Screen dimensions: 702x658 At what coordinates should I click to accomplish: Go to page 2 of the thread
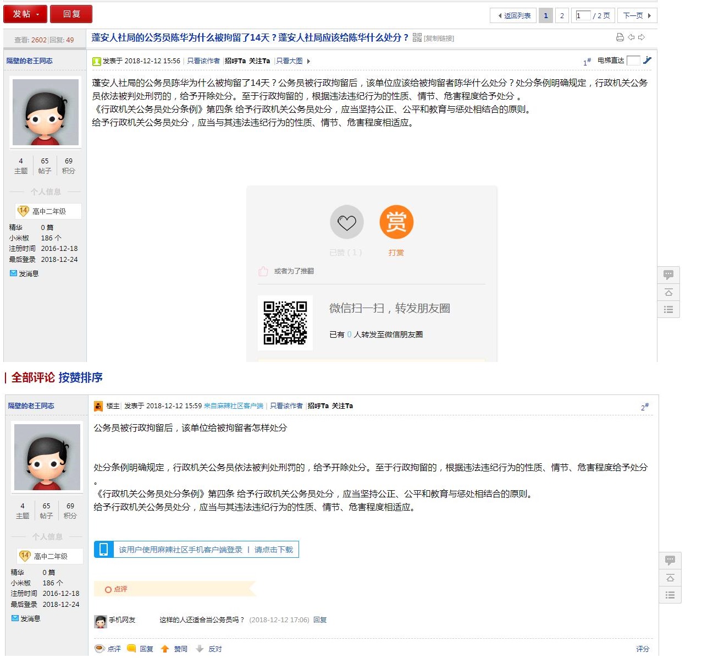point(562,15)
